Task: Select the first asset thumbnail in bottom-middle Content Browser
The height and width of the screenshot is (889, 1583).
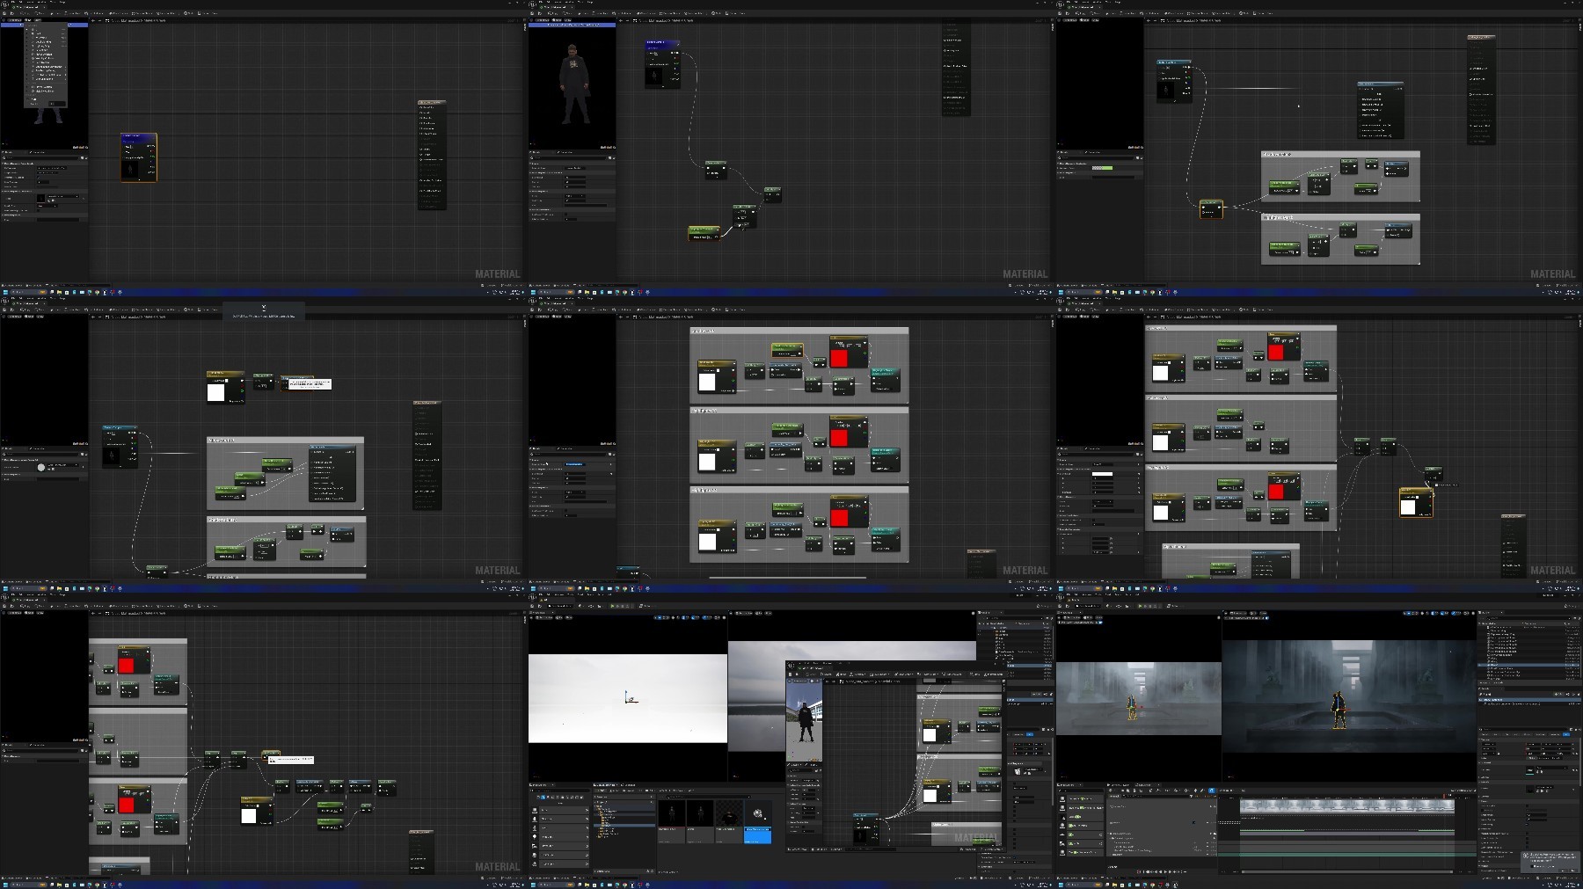Action: (x=671, y=820)
